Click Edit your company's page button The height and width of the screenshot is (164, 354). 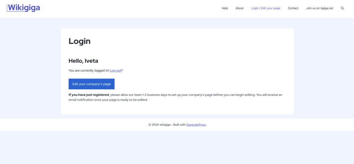click(91, 84)
